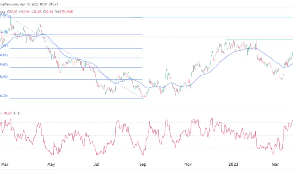The image size is (293, 179).
Task: Select the 1.67) Fibonacci level label
Action: (x=4, y=45)
